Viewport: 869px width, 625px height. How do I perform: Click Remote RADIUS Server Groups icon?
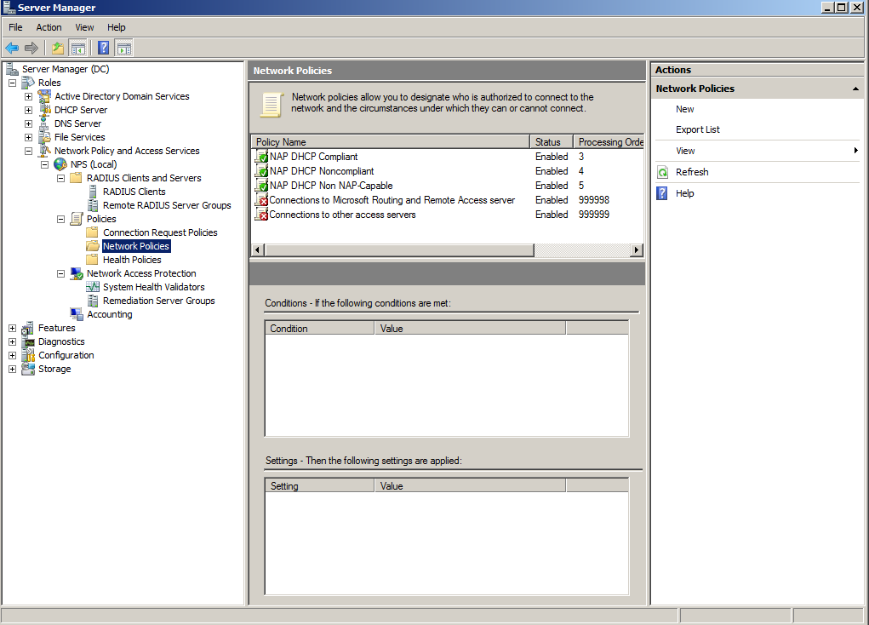click(93, 205)
